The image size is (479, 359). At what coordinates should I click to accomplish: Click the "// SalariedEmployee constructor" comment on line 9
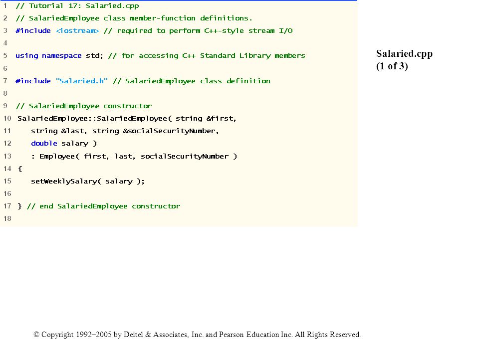click(84, 106)
